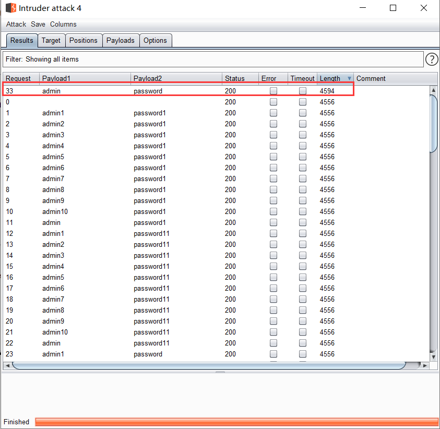Screen dimensions: 440x429
Task: Click the horizontal scrollbar thumb
Action: coord(209,366)
